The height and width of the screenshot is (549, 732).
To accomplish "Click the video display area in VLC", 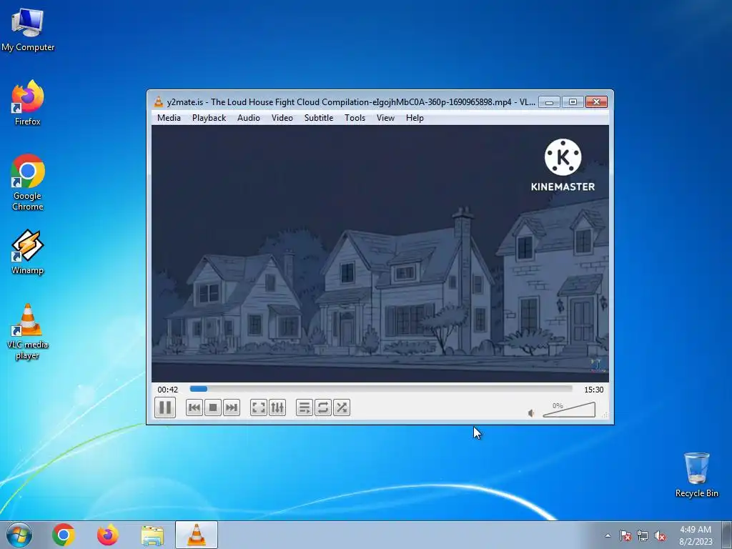I will pos(380,254).
